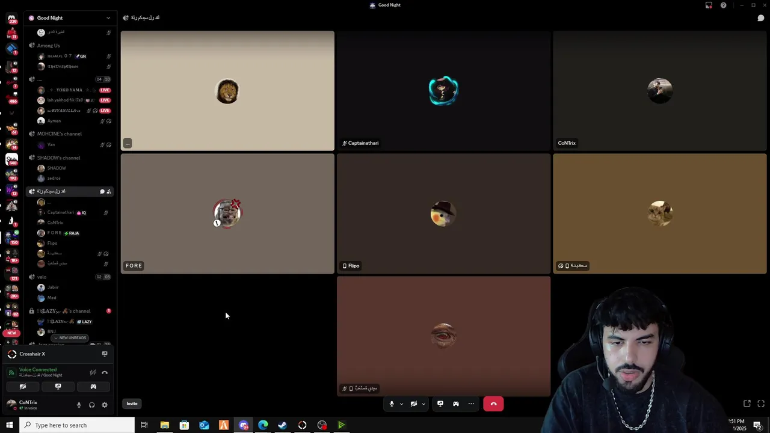This screenshot has height=433, width=770.
Task: Turn on camera in voice panel
Action: pyautogui.click(x=23, y=387)
